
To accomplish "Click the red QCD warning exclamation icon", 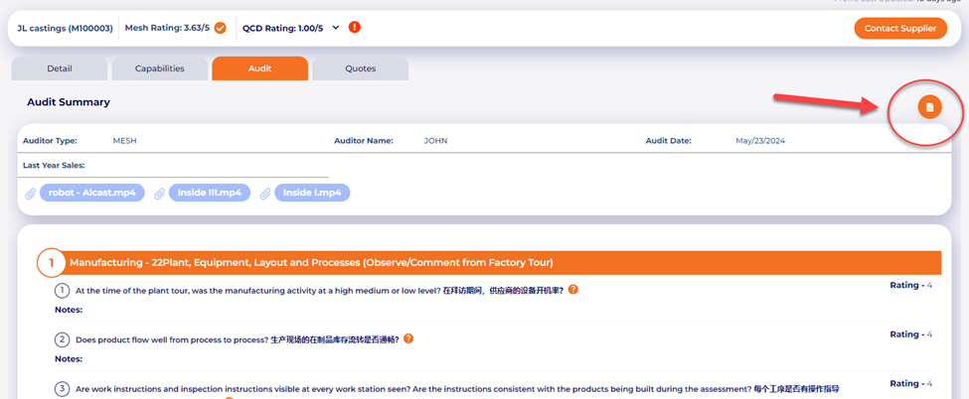I will pyautogui.click(x=355, y=28).
